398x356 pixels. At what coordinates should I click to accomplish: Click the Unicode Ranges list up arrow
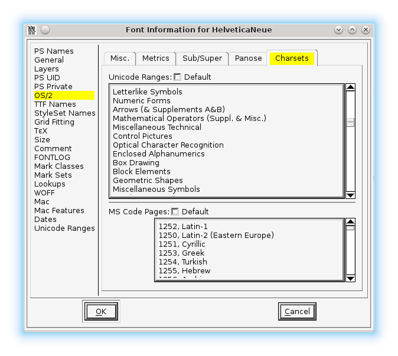pyautogui.click(x=351, y=87)
